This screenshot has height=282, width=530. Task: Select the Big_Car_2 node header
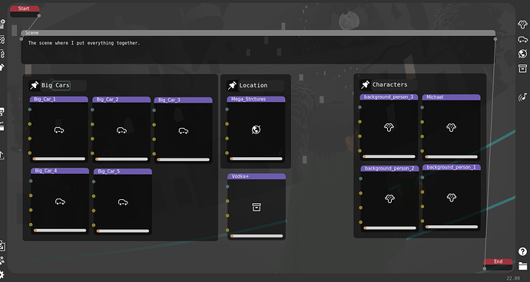click(121, 100)
